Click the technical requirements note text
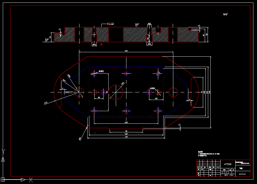This screenshot has width=257, height=184. 209,154
